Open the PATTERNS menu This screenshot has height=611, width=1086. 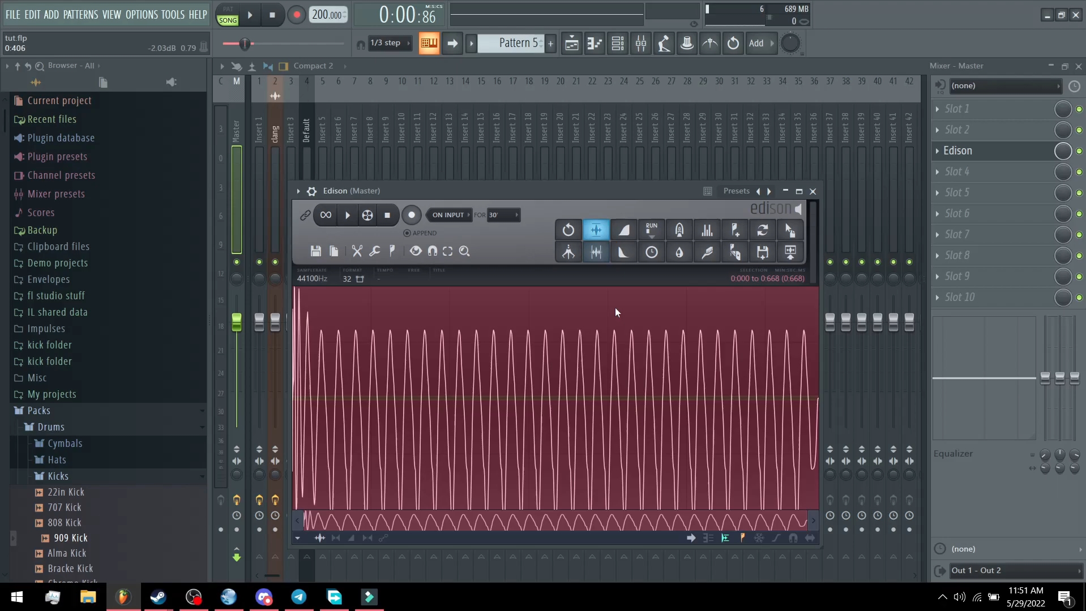[x=80, y=15]
